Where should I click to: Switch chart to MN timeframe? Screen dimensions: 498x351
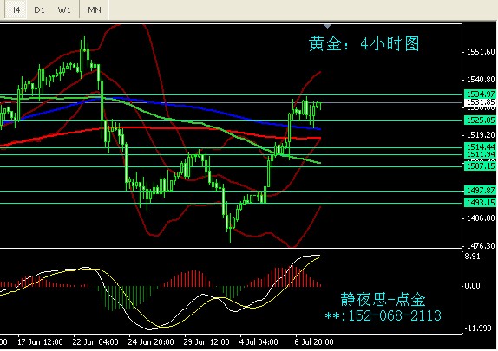[95, 10]
